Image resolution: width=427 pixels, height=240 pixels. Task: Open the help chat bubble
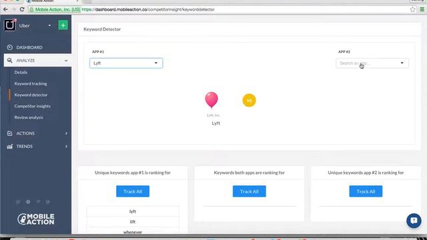[x=414, y=221]
